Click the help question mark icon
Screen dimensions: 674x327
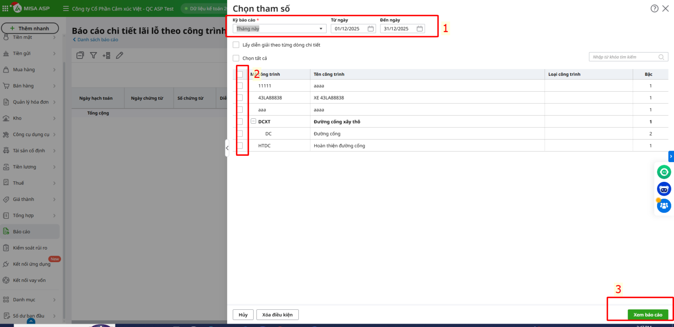coord(654,8)
